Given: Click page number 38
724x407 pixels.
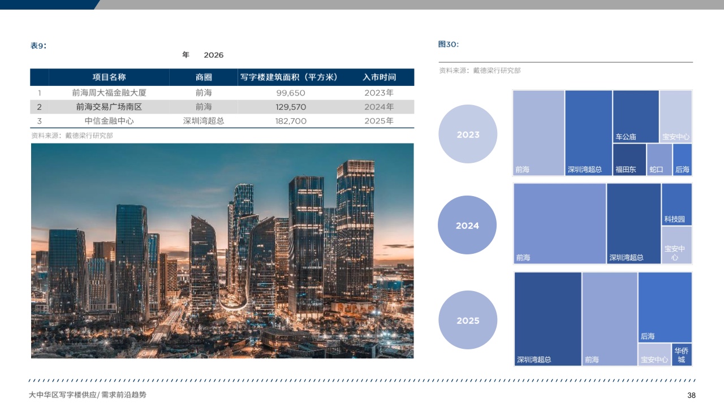Looking at the screenshot, I should click(x=691, y=395).
